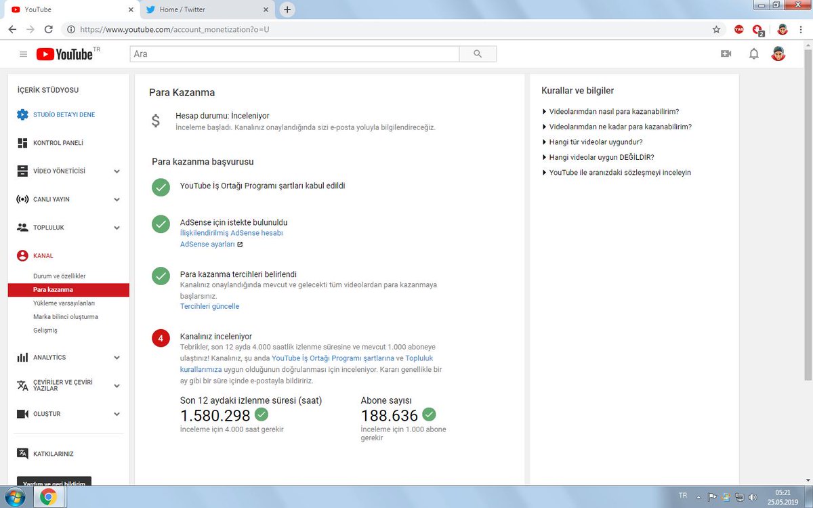
Task: Open the İlişkilendirilmiş AdSense hesabı link
Action: pyautogui.click(x=231, y=233)
